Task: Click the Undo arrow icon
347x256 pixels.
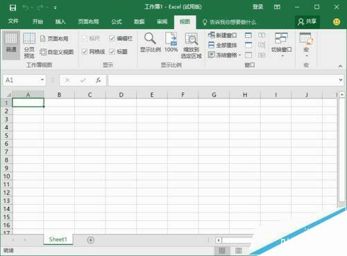Action: [x=26, y=8]
